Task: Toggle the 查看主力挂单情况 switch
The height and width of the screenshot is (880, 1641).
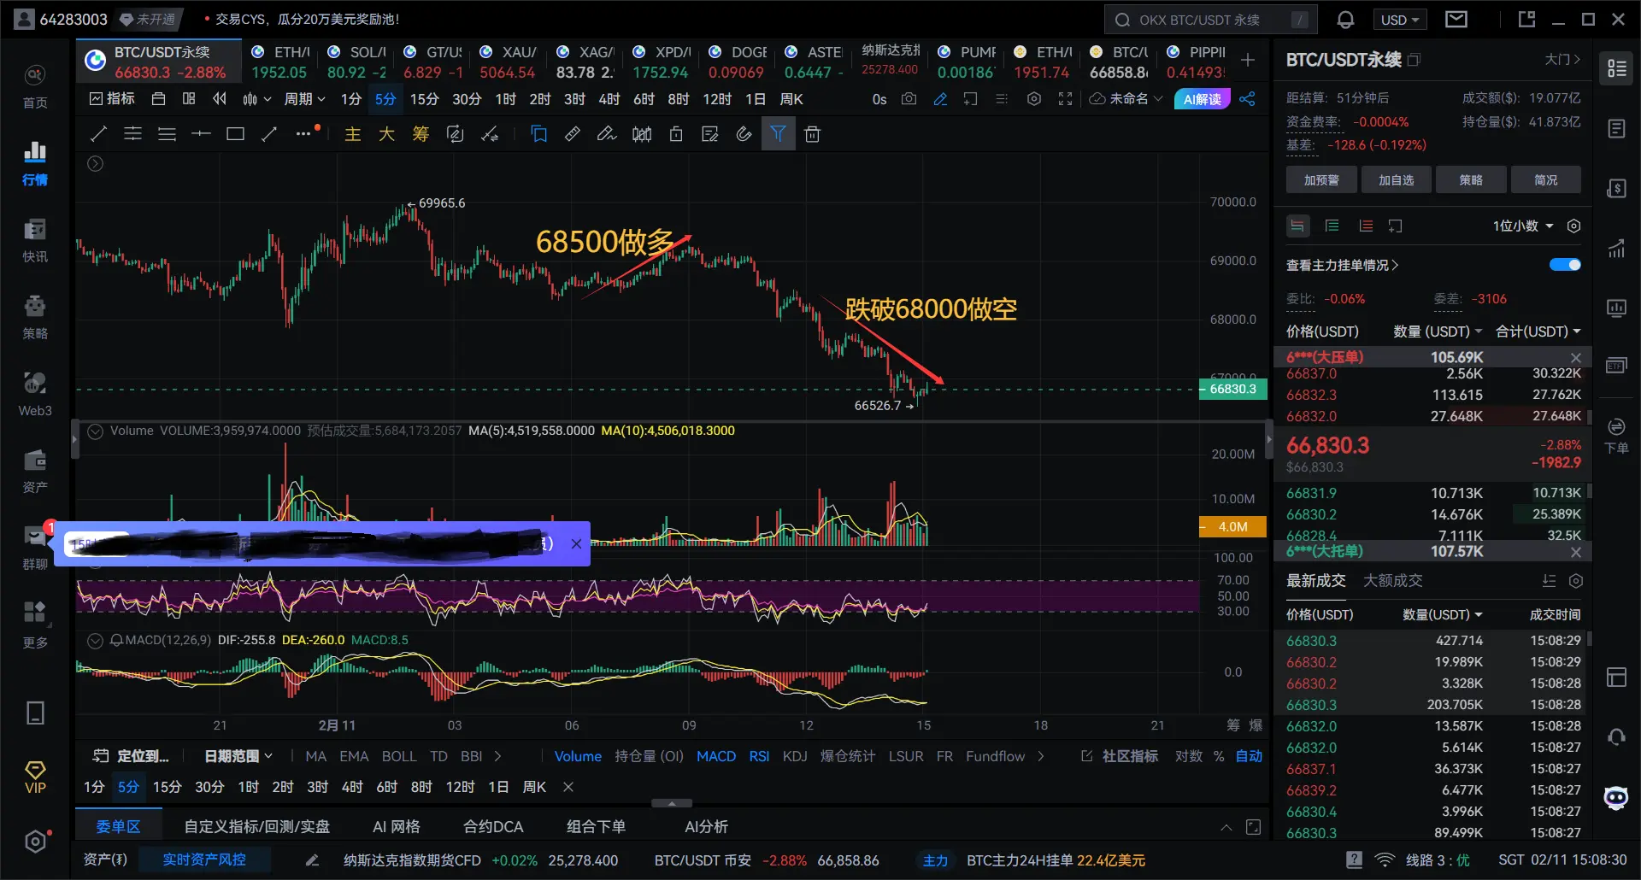Action: (x=1565, y=265)
